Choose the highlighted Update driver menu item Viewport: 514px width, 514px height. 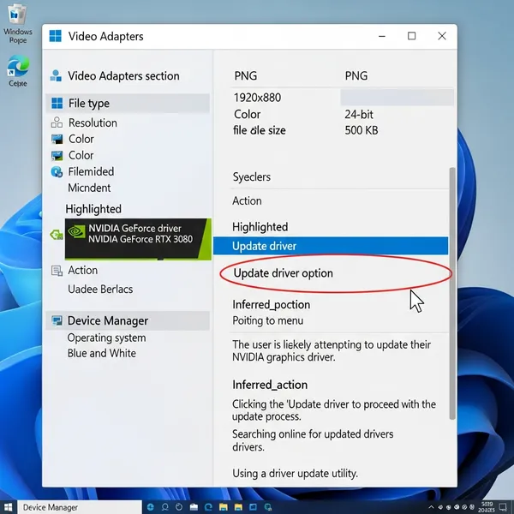pyautogui.click(x=331, y=246)
